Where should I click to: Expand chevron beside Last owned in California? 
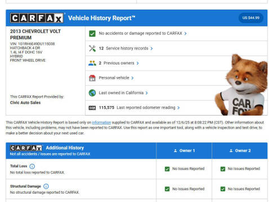coord(146,93)
